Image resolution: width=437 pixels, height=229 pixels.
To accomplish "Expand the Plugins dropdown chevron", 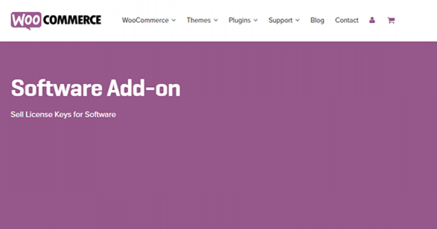I will (256, 20).
